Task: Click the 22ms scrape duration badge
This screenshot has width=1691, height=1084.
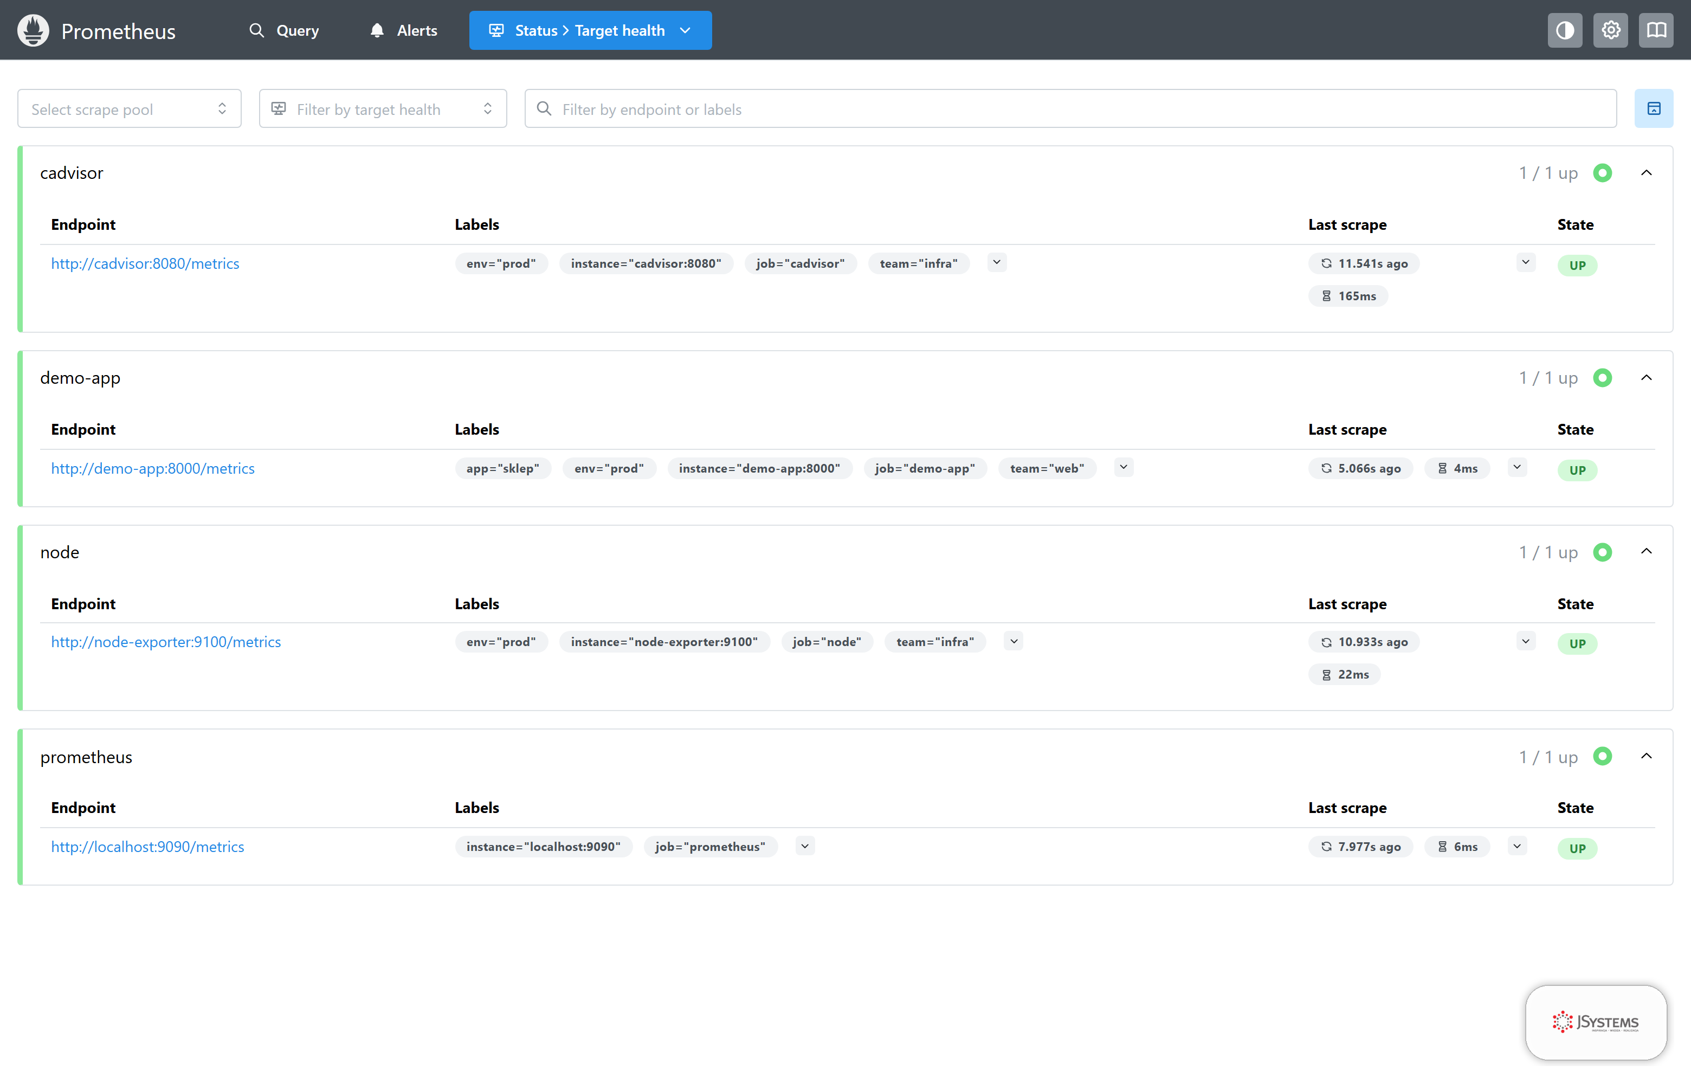Action: [1344, 674]
